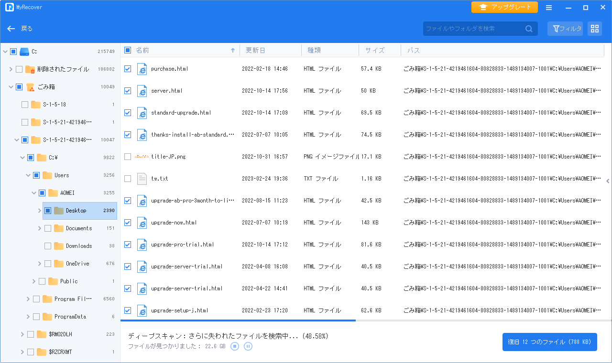Screen dimensions: 612x363
Task: Check the title-JP.png checkbox
Action: tap(128, 157)
